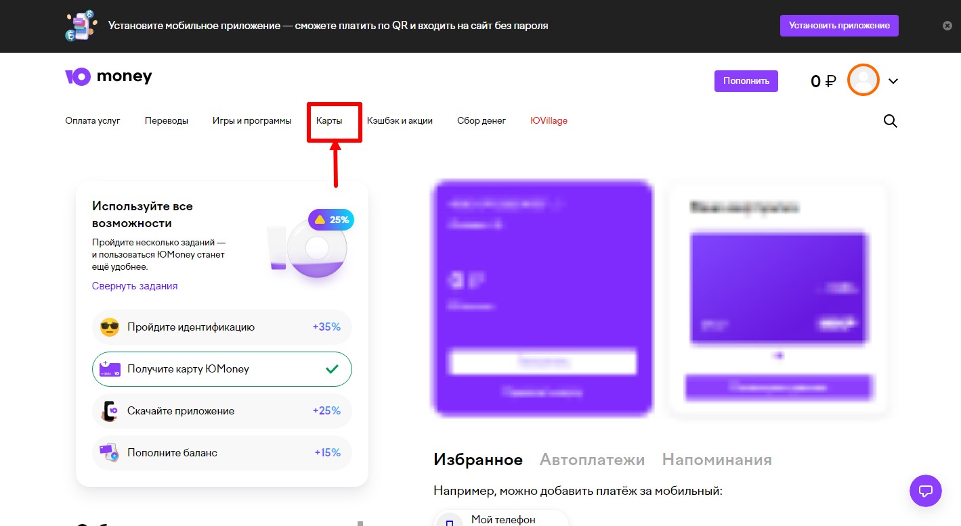Open the Пополните баланс task
This screenshot has width=961, height=526.
tap(222, 453)
